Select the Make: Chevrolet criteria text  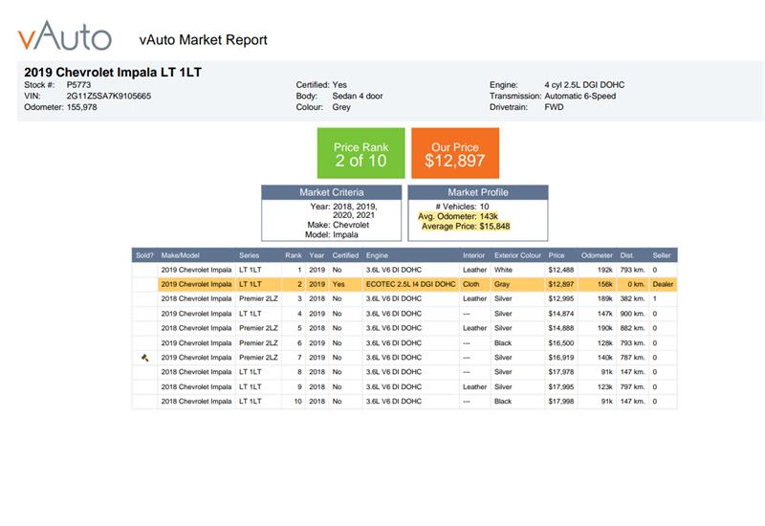pyautogui.click(x=339, y=225)
